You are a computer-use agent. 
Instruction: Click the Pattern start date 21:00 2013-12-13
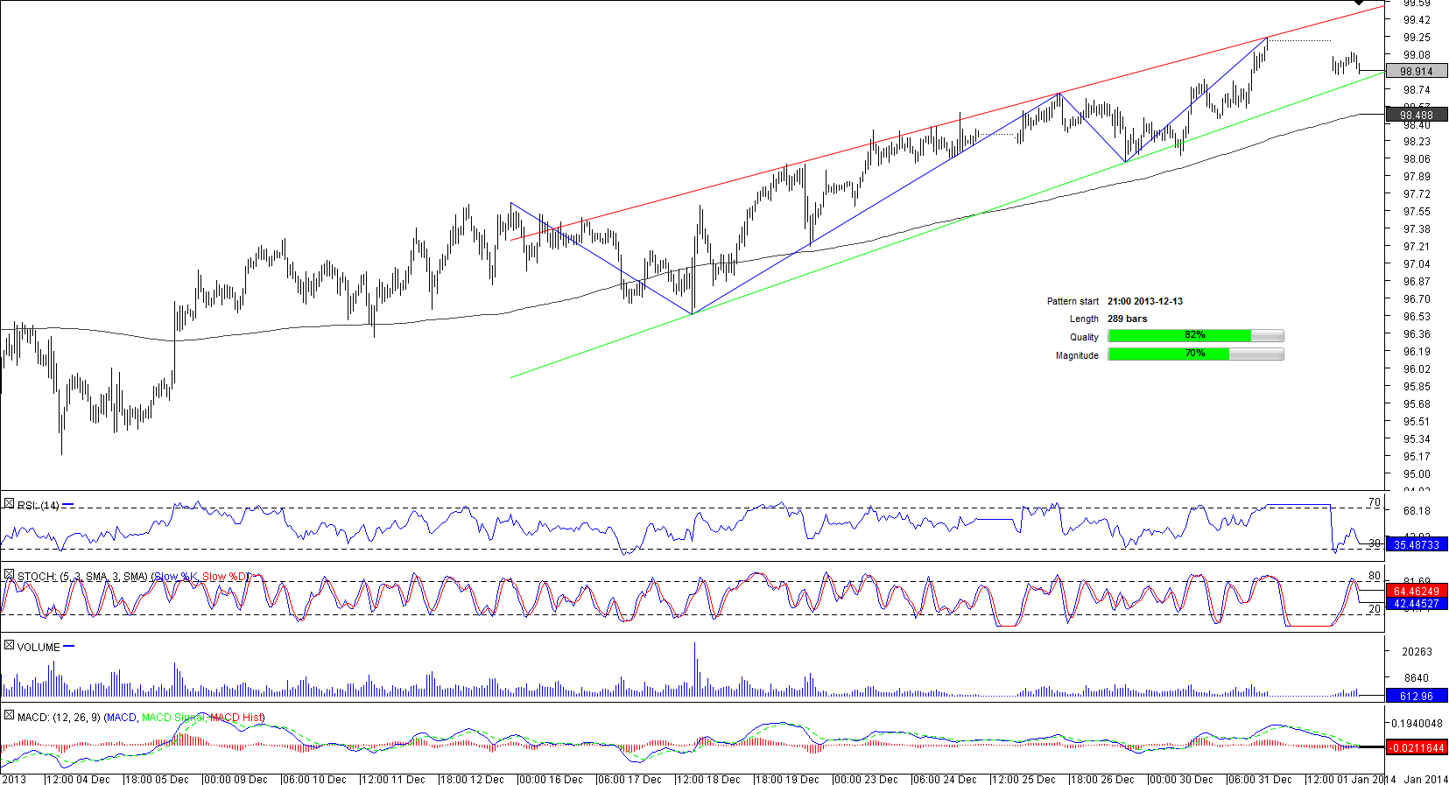(1144, 301)
